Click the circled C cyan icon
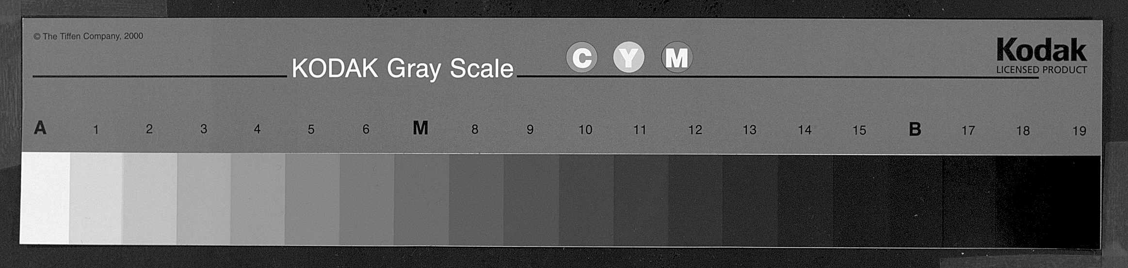 (x=581, y=58)
